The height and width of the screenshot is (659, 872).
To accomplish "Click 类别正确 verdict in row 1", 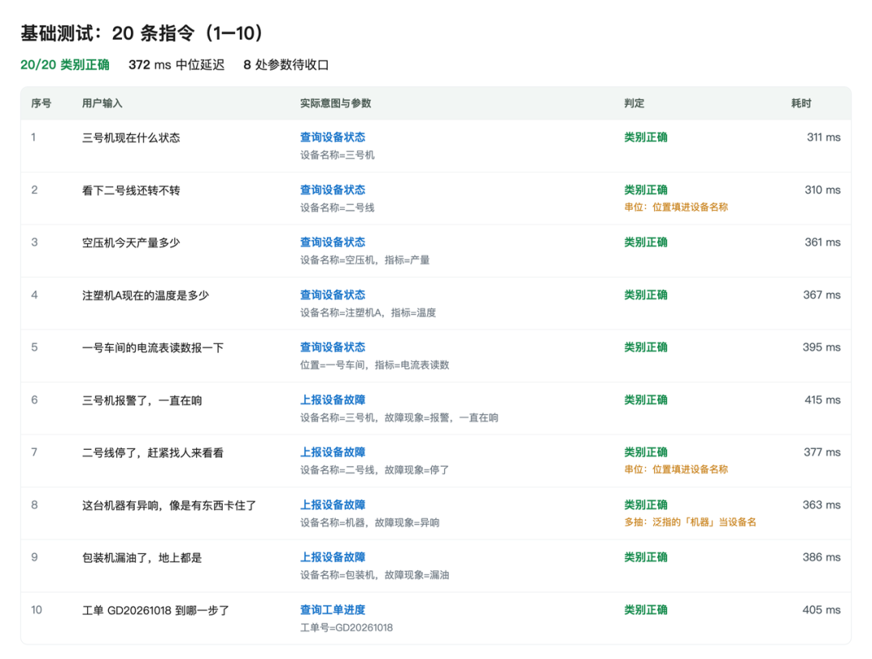I will click(x=646, y=137).
